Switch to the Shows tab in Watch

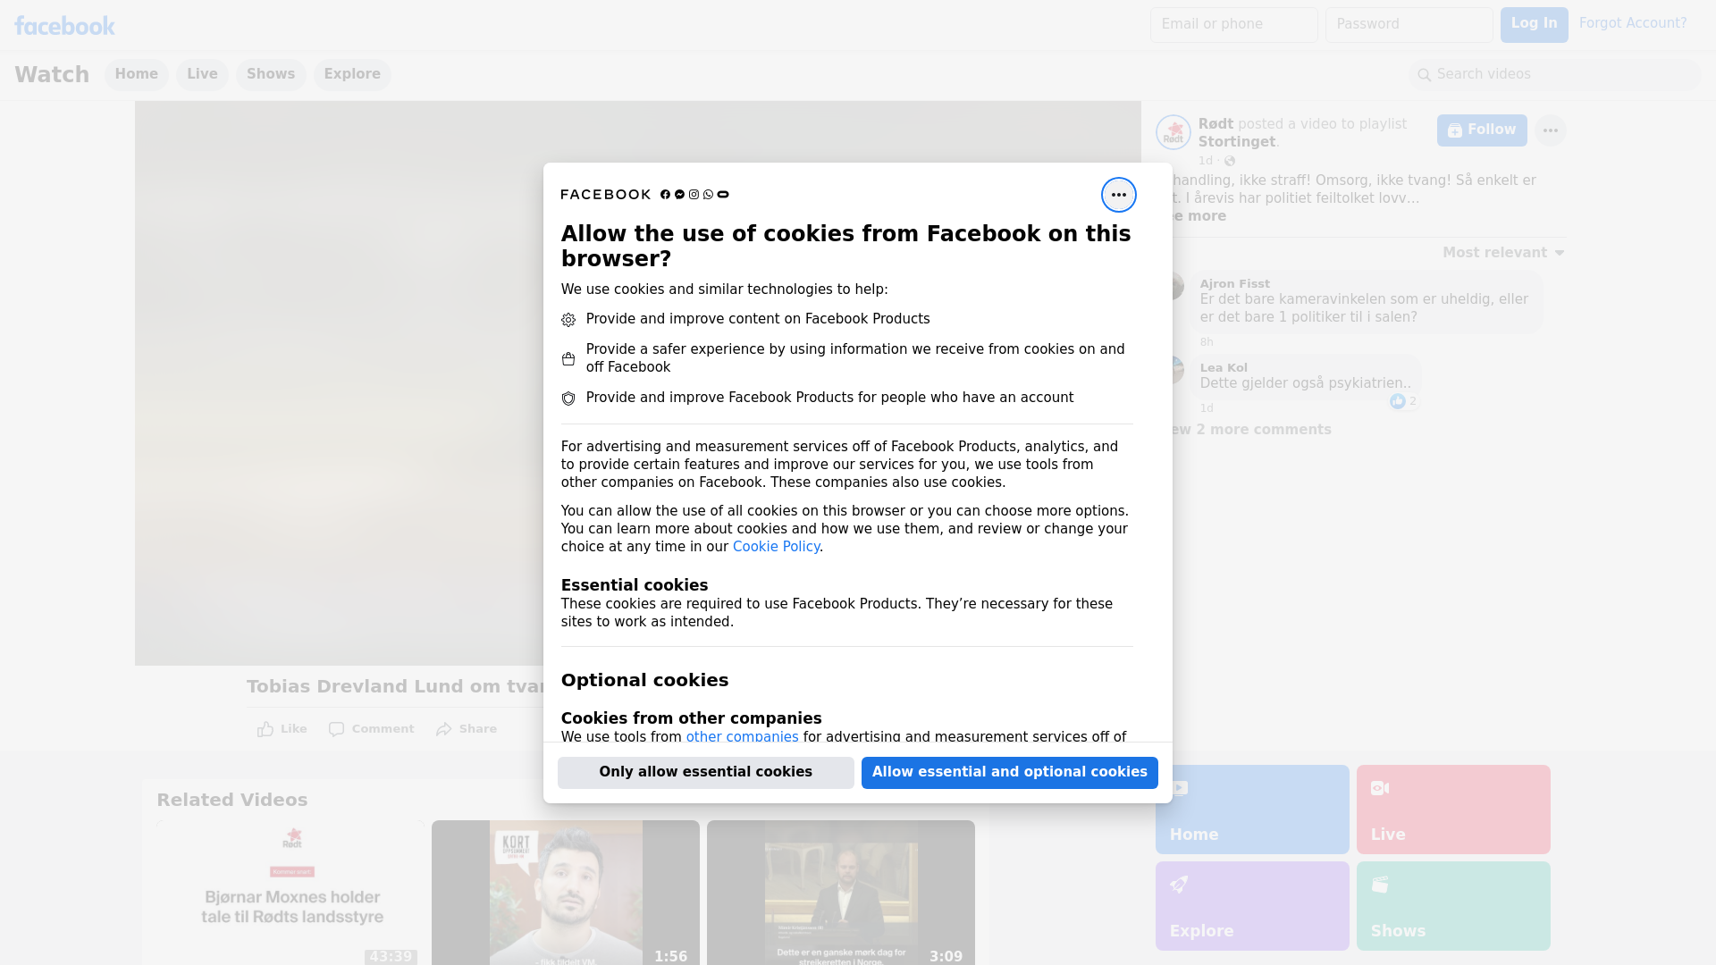(x=271, y=74)
